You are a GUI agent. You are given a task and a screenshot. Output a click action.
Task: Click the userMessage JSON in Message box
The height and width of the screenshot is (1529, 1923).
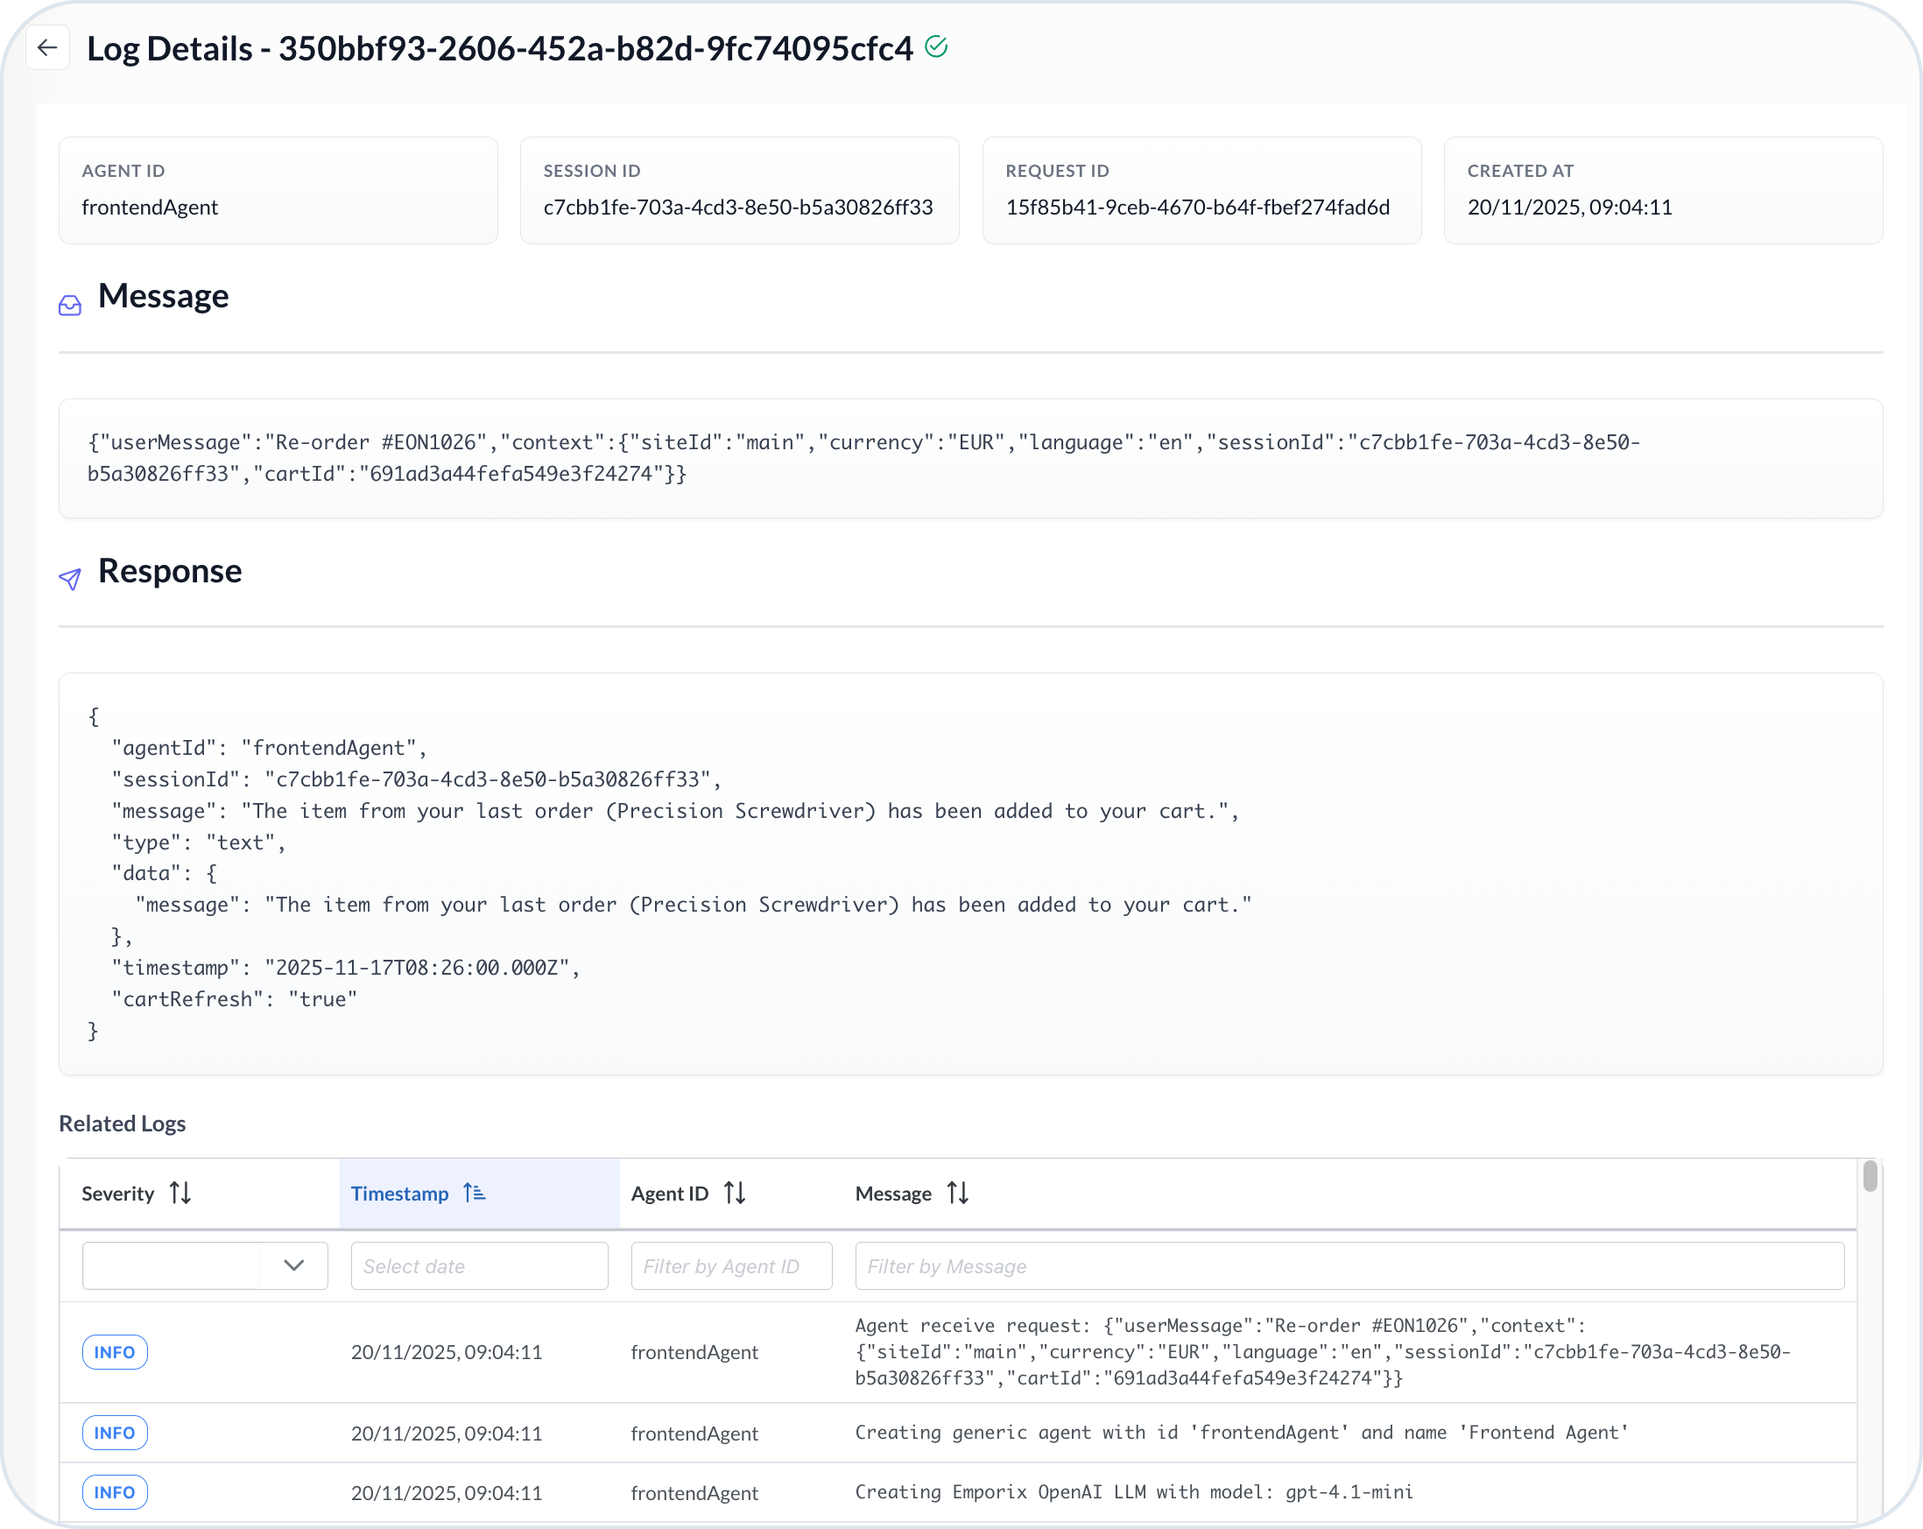[863, 458]
